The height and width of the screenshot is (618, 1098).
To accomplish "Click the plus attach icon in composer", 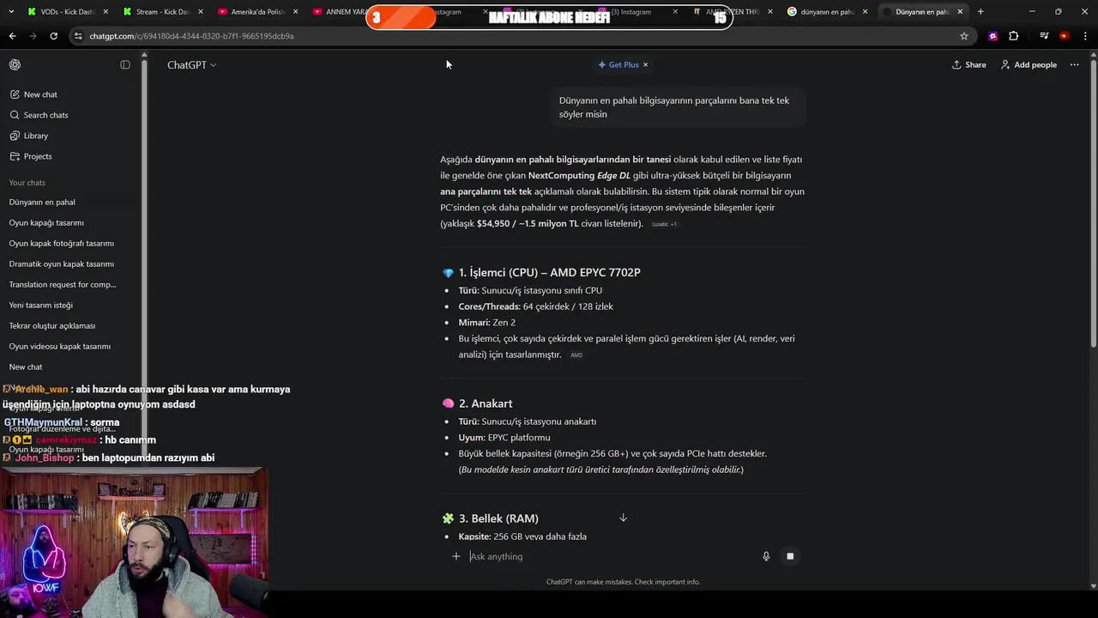I will [x=456, y=556].
